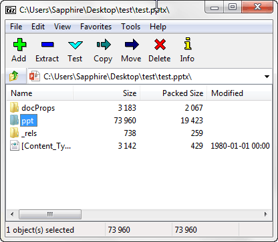
Task: Open the Info toolbar icon
Action: (188, 43)
